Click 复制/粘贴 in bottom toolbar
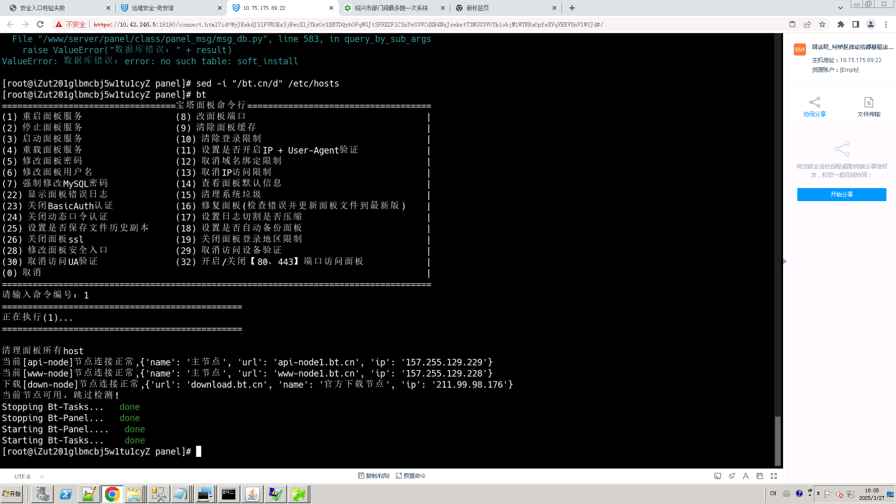Screen dimensions: 896x504 (374, 476)
